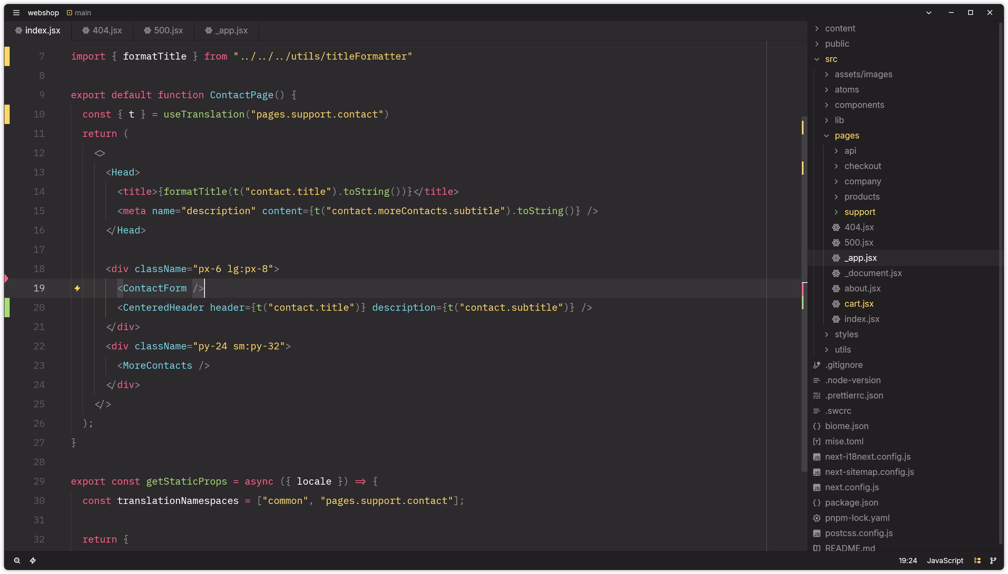Viewport: 1008px width, 574px height.
Task: Click the green git diff marker on line 20
Action: pos(7,308)
